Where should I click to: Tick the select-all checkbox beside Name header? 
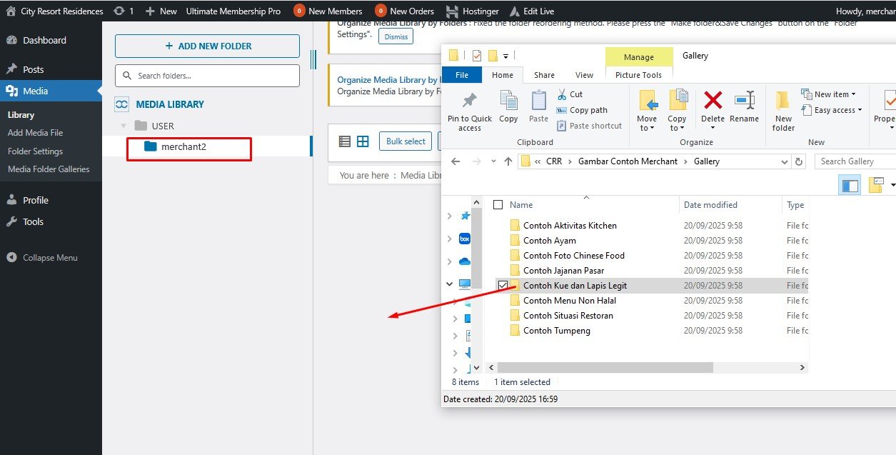498,205
